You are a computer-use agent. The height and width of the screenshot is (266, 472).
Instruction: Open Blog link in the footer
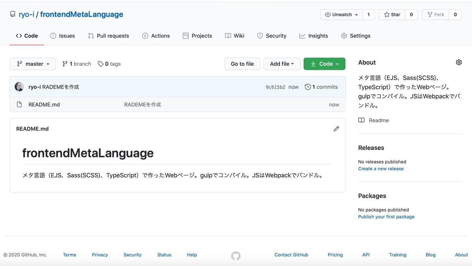431,255
